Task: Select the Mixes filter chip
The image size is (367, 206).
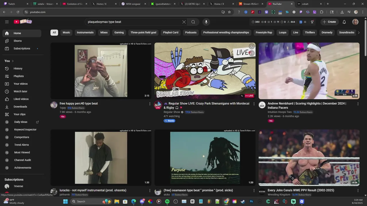Action: 104,33
